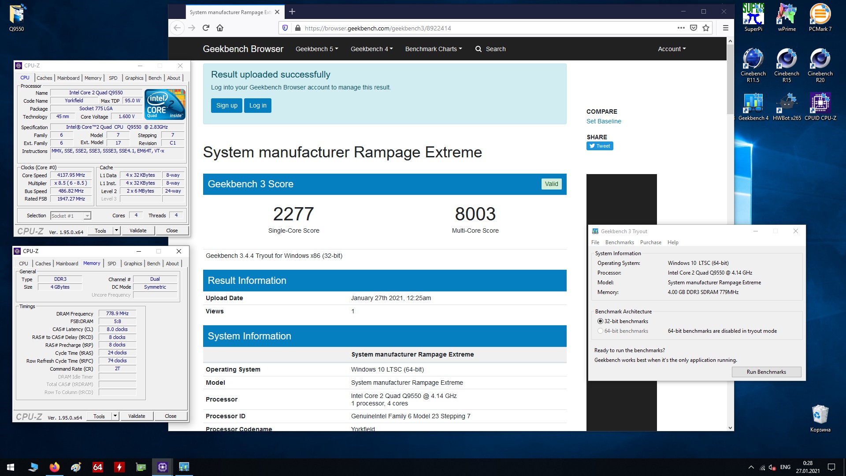Open notification center in taskbar
Screen dimensions: 846x476
tap(831, 467)
